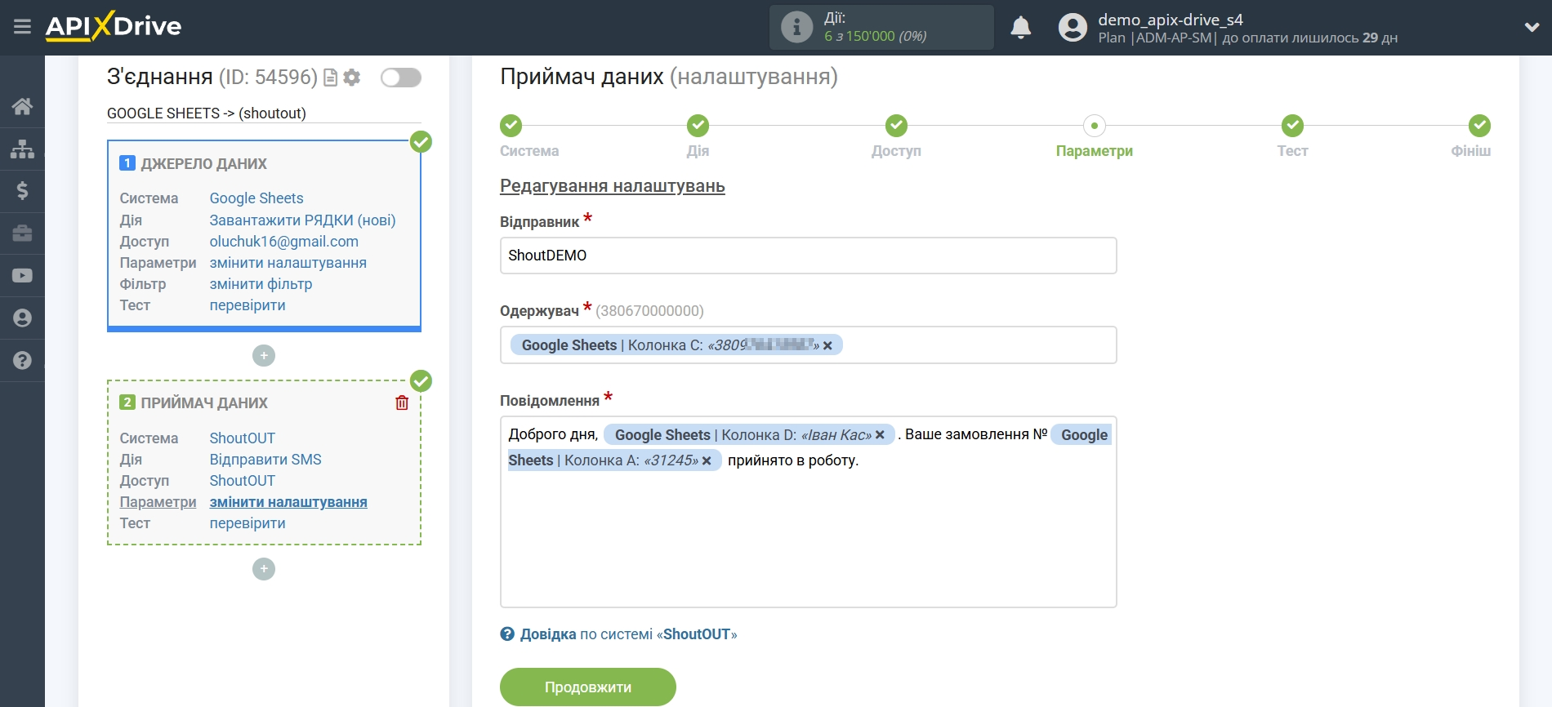Click the ПРИЙМАЧ ДАНИХ block header
This screenshot has height=707, width=1552.
[x=204, y=403]
